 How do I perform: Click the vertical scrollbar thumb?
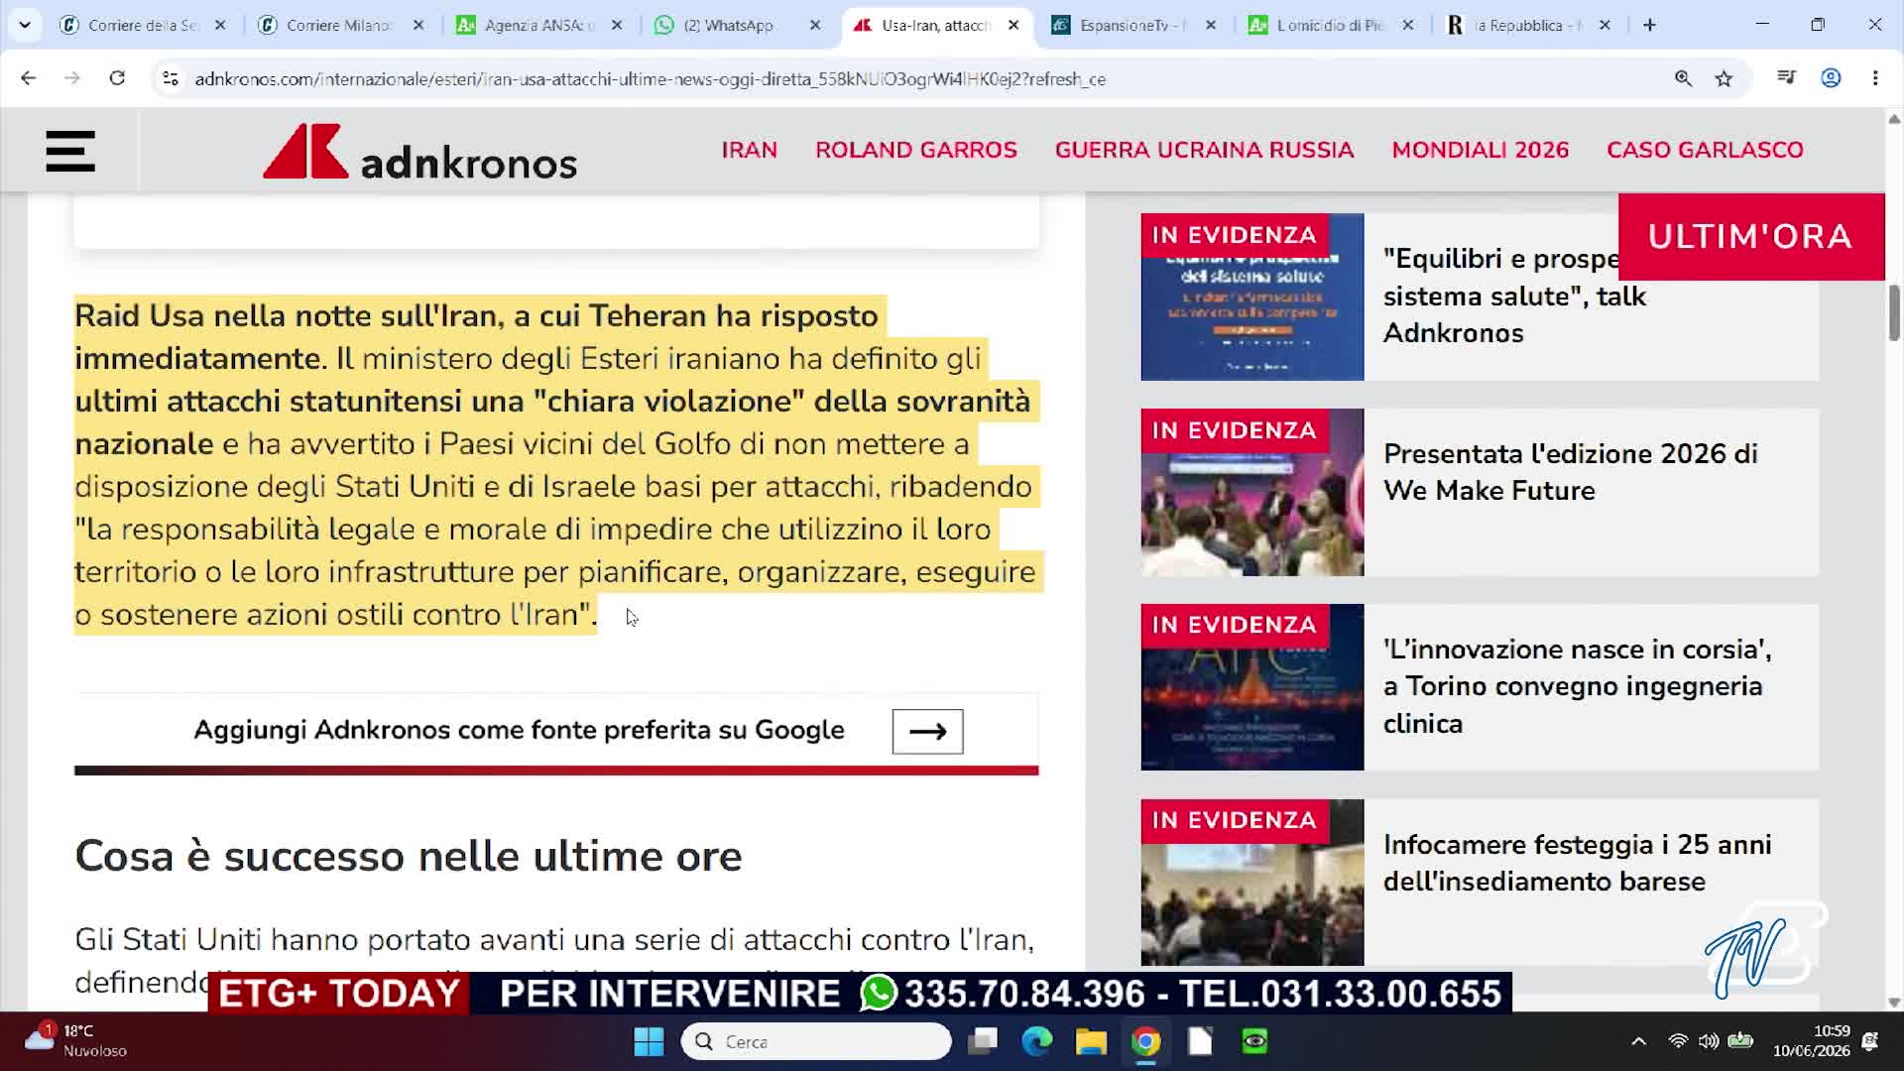pos(1893,313)
